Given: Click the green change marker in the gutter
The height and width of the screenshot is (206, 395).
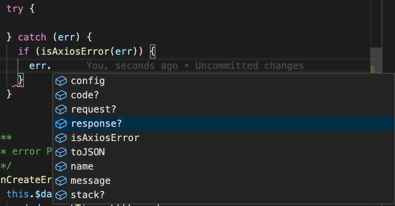Looking at the screenshot, I should coord(372,69).
